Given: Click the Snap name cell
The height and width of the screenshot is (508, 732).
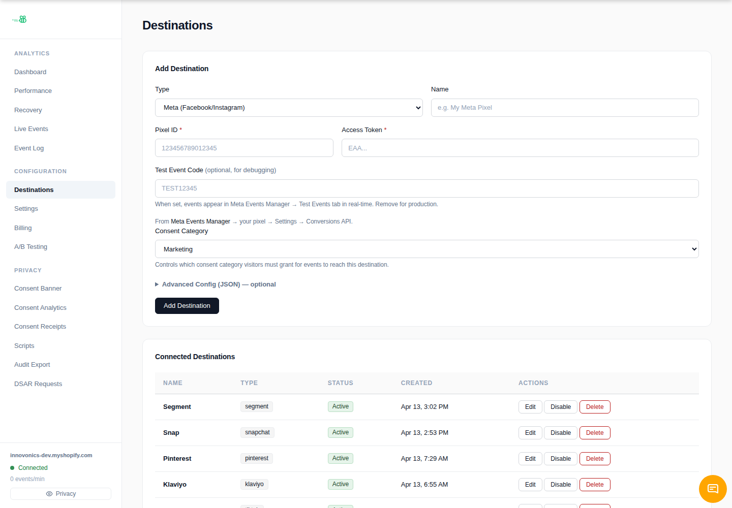Looking at the screenshot, I should pyautogui.click(x=171, y=433).
